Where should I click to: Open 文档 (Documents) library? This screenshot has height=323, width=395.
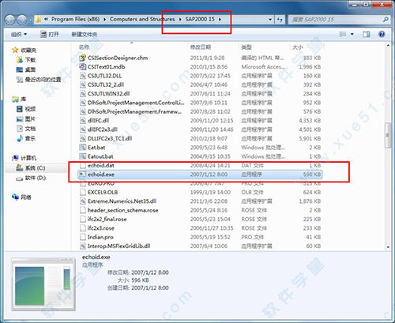pos(26,129)
